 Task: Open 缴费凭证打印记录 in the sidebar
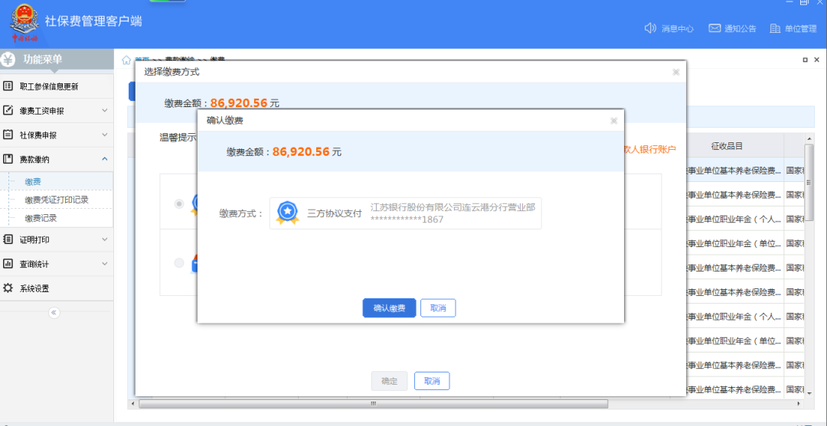tap(57, 200)
